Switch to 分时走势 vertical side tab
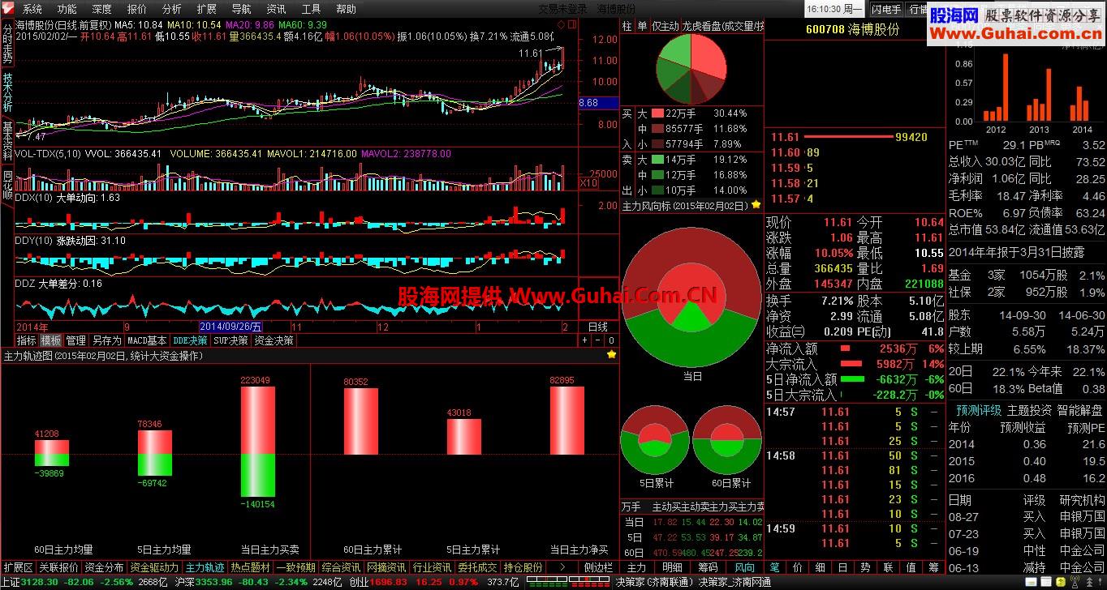This screenshot has height=590, width=1107. (7, 44)
